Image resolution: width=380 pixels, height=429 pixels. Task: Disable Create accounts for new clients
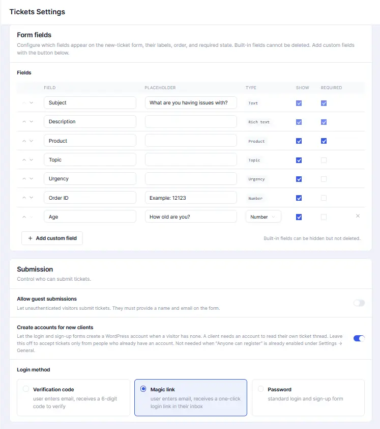click(x=359, y=338)
